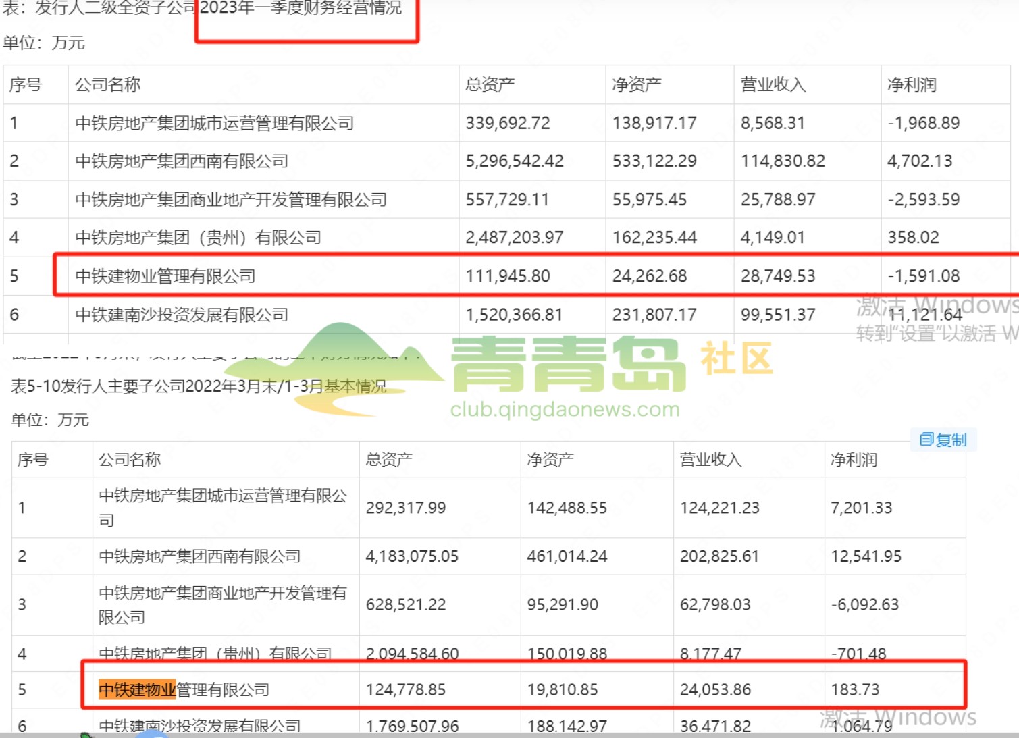Click total assets value 339,692.72
Image resolution: width=1019 pixels, height=738 pixels.
tap(508, 124)
